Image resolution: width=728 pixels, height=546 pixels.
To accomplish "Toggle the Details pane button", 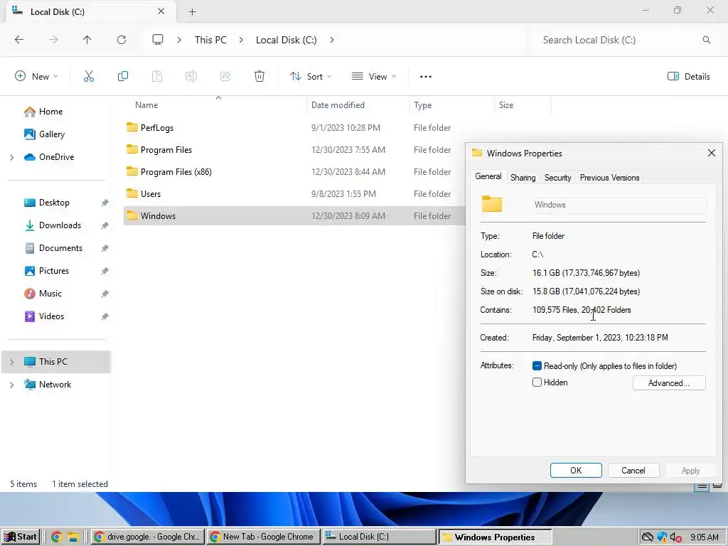I will [x=688, y=77].
